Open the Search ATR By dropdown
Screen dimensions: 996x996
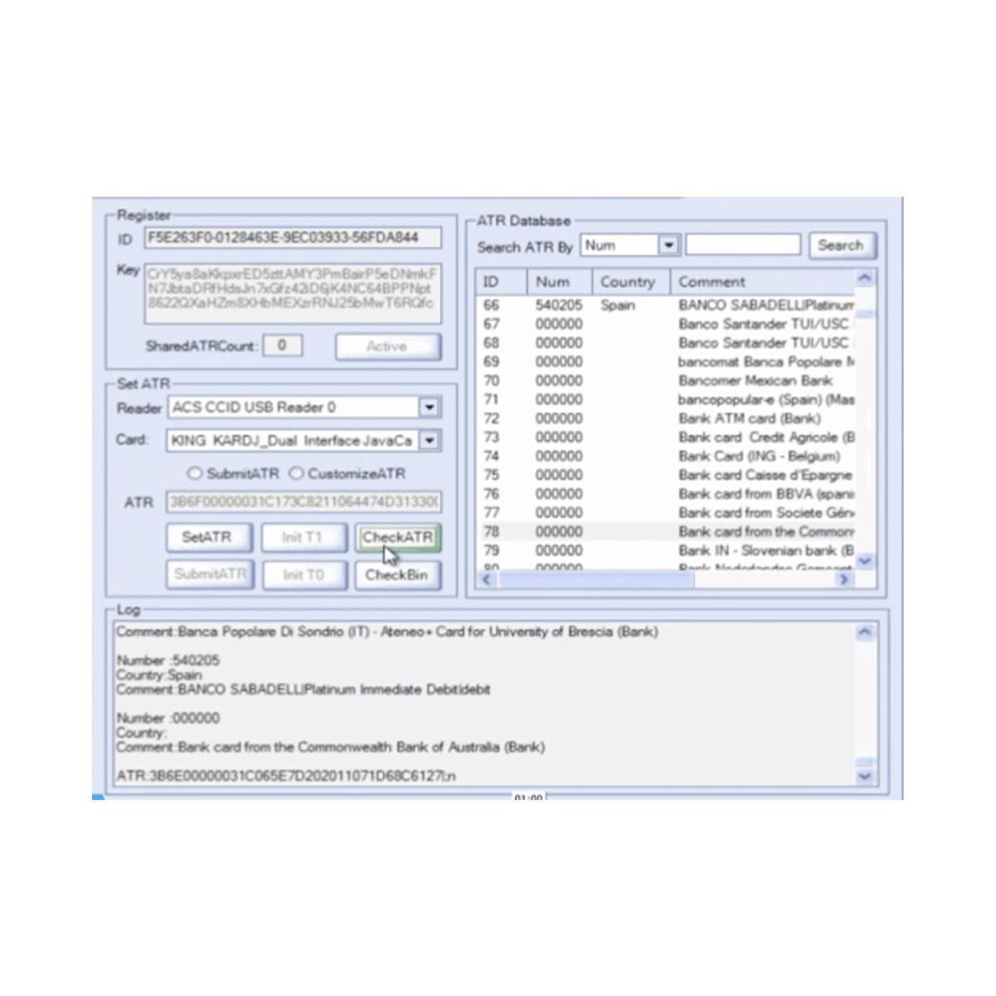click(x=668, y=246)
